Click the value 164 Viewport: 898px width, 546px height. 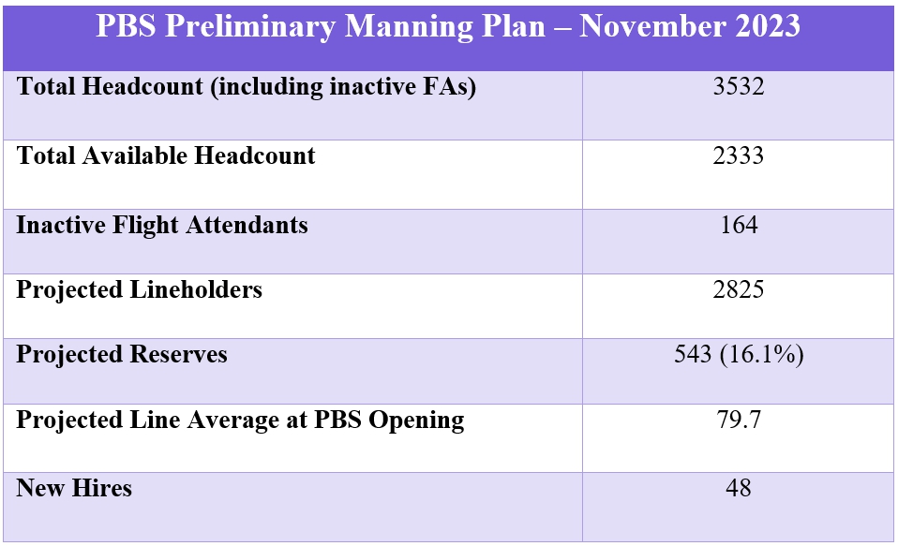point(739,225)
